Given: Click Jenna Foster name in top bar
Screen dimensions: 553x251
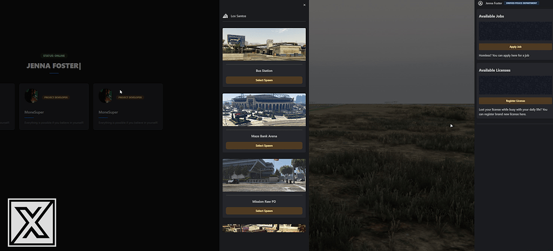Looking at the screenshot, I should click(494, 3).
